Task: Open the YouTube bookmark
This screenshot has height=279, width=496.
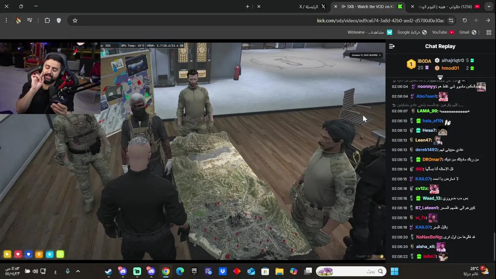Action: (443, 33)
